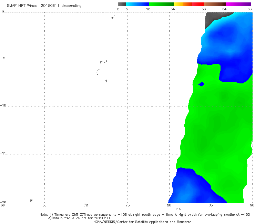Click the note "3)Data buffer is 24 hrs"
The height and width of the screenshot is (224, 255).
coord(79,218)
